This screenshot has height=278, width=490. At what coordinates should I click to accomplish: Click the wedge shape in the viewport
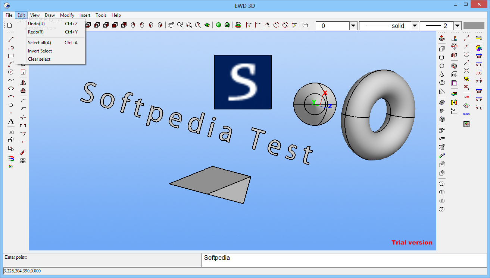click(x=210, y=185)
